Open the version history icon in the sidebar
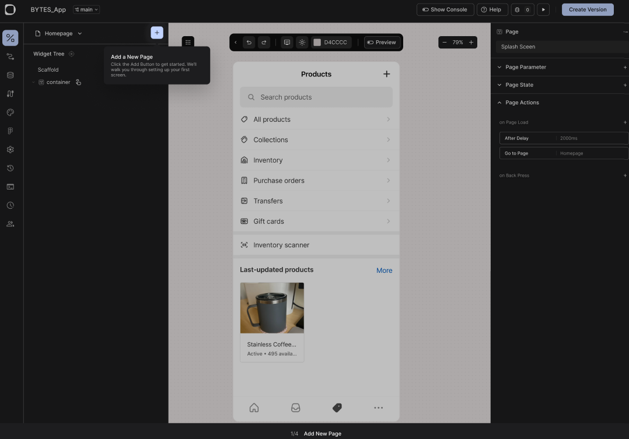Screen dimensions: 629x439 pyautogui.click(x=11, y=168)
